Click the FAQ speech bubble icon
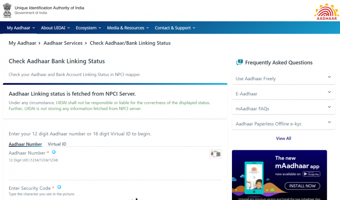This screenshot has height=200, width=340. (240, 63)
